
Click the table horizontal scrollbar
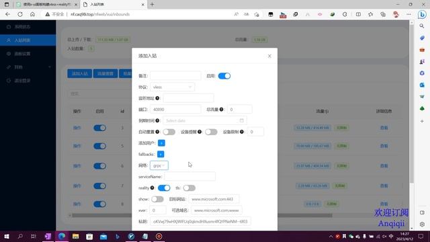pyautogui.click(x=202, y=215)
